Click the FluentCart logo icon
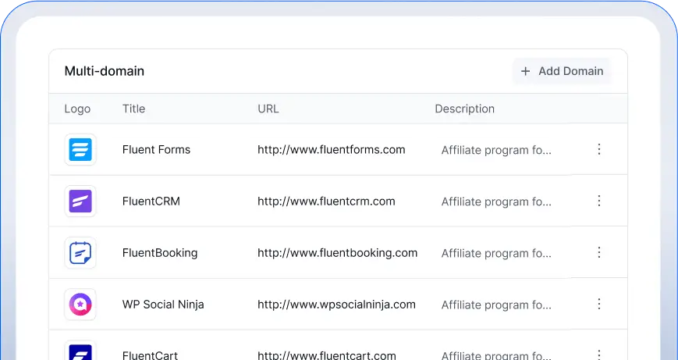This screenshot has width=678, height=360. [80, 351]
